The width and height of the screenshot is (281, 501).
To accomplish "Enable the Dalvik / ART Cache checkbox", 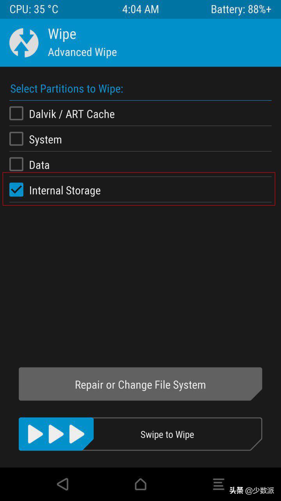I will click(x=16, y=114).
